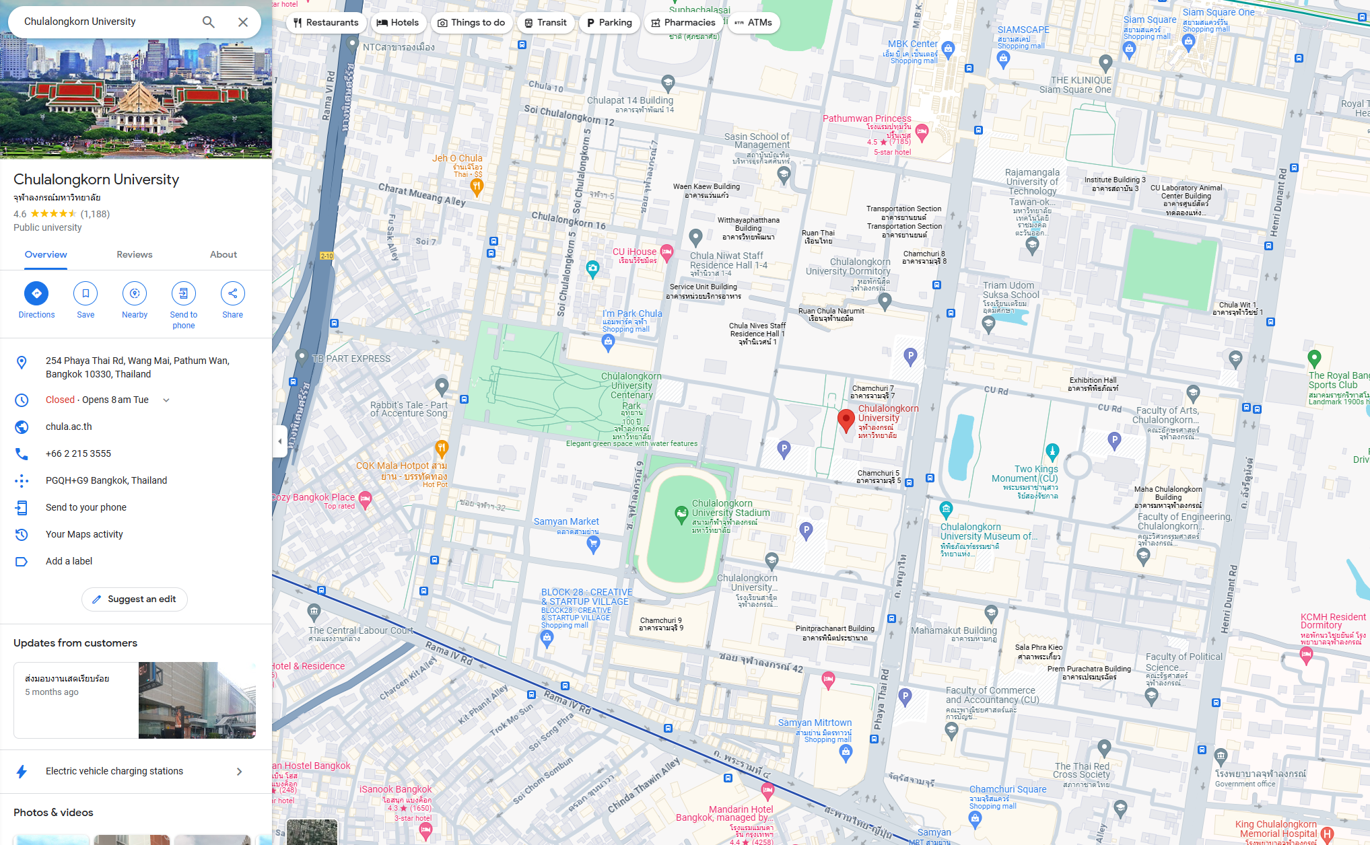Click the search magnifier icon
This screenshot has height=845, width=1370.
coord(209,22)
